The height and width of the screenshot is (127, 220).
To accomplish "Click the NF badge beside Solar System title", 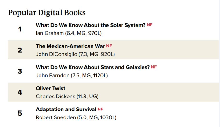I will coord(150,25).
